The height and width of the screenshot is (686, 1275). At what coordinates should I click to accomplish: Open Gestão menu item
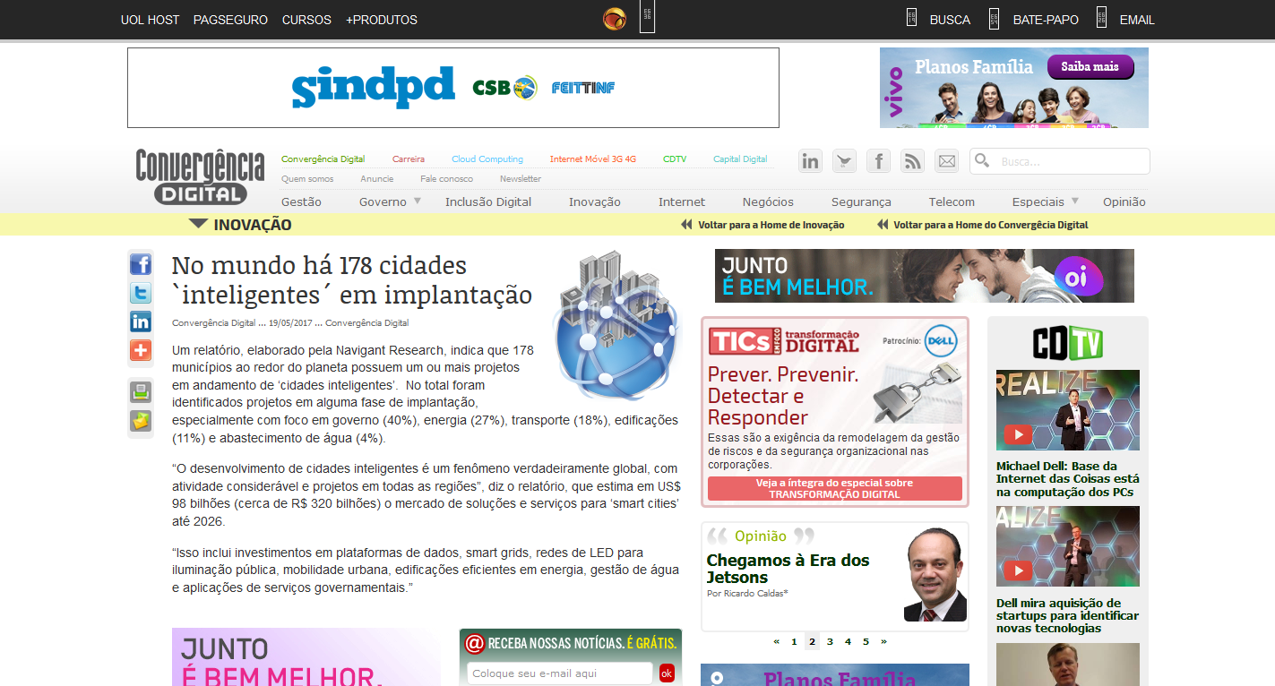click(301, 202)
